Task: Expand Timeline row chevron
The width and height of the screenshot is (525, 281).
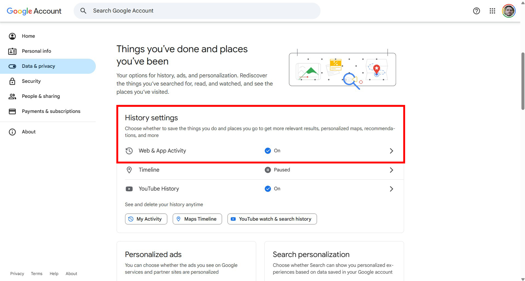Action: click(x=391, y=170)
